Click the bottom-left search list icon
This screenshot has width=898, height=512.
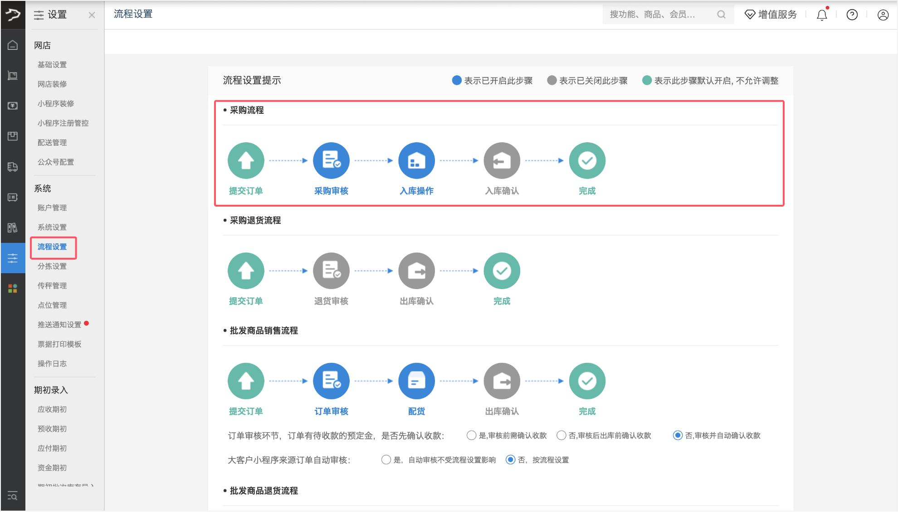click(x=13, y=496)
